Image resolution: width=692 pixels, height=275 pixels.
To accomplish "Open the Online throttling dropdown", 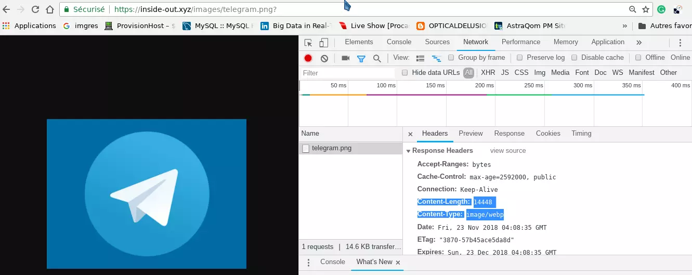I will coord(681,58).
